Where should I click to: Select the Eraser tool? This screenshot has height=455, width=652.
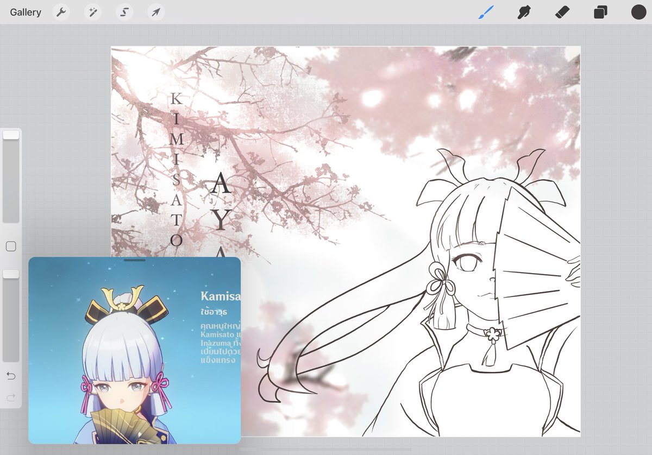[x=562, y=12]
